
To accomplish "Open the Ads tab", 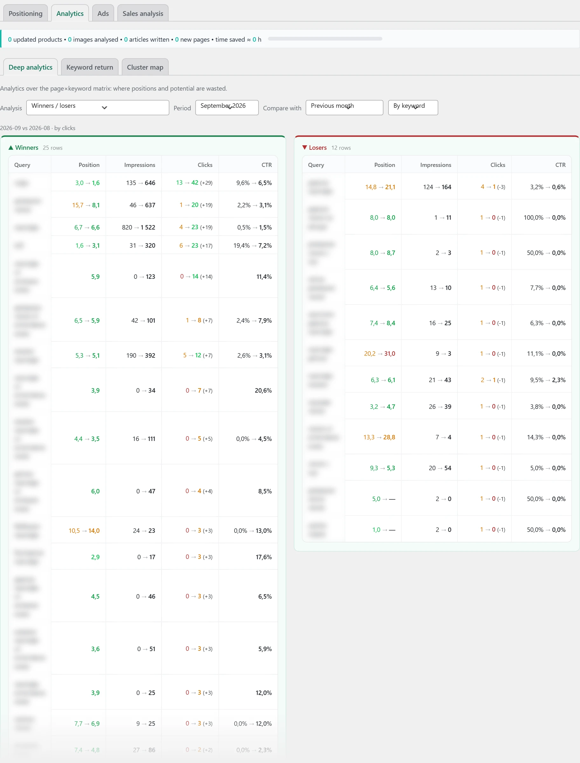I will pos(103,13).
